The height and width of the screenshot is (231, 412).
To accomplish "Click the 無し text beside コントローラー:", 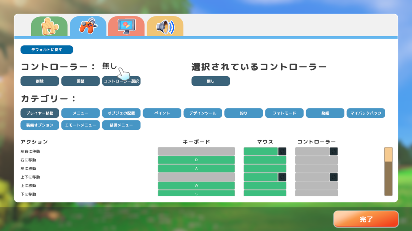I will click(110, 66).
